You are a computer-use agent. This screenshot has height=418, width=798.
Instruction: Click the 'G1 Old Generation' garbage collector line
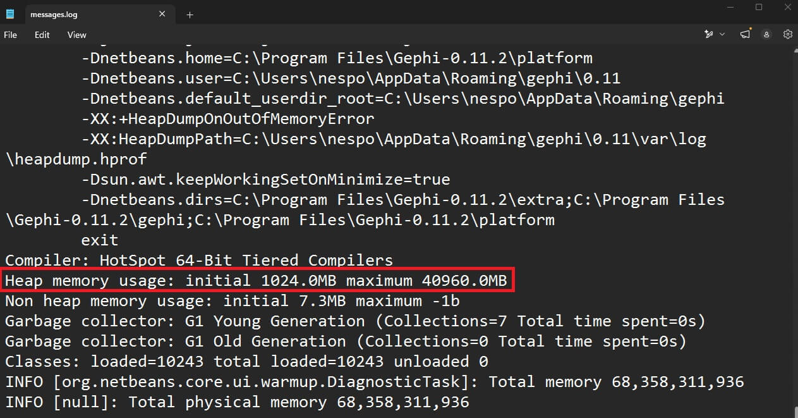(x=346, y=341)
